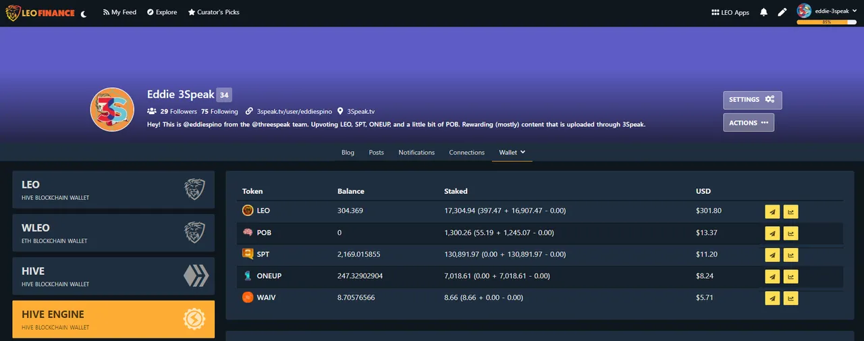Click SPT USD value $11.20

706,254
